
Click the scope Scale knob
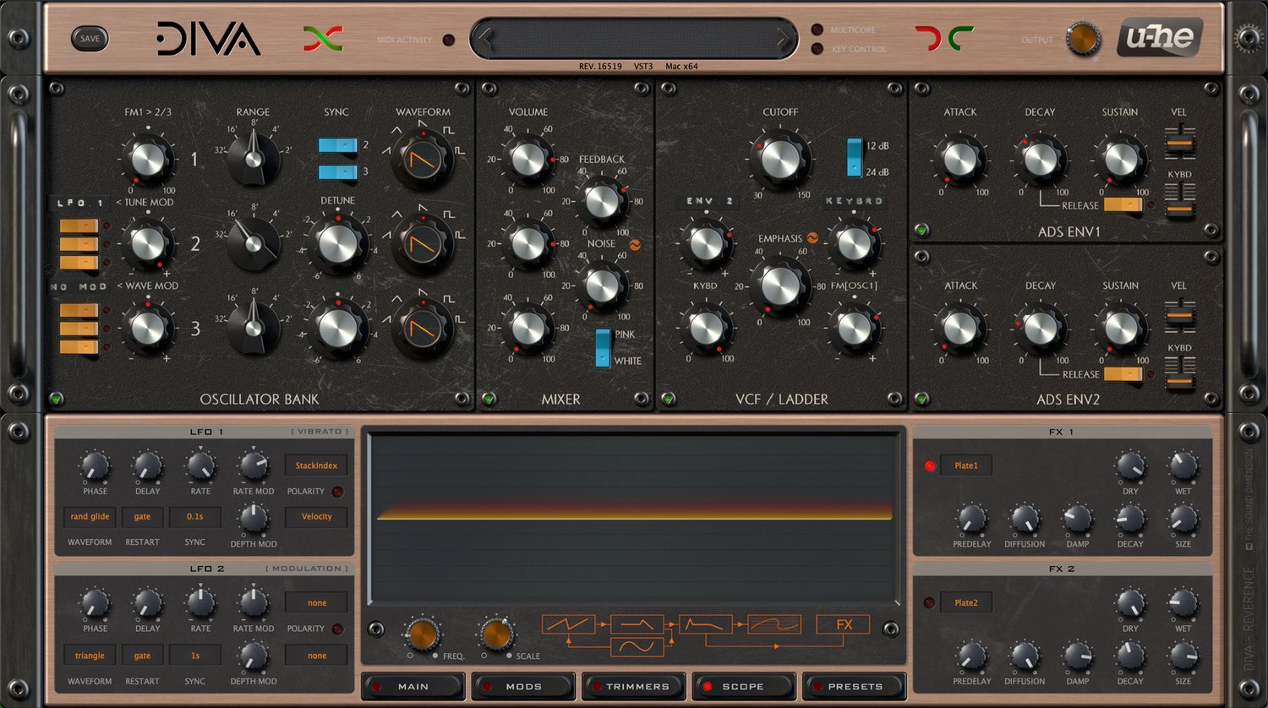coord(496,634)
